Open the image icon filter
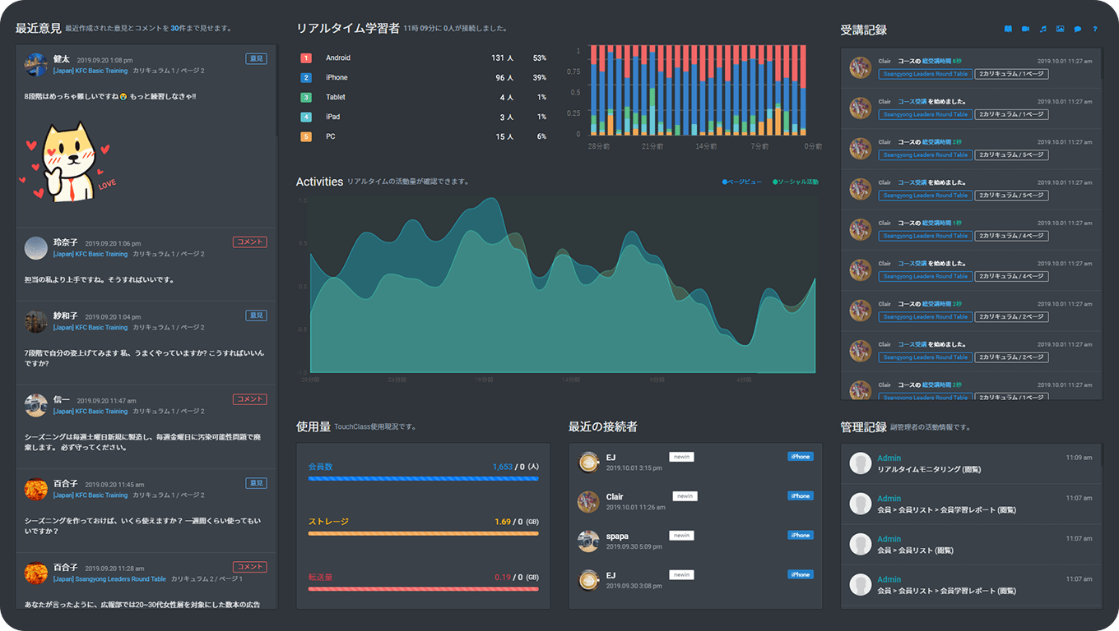Viewport: 1119px width, 631px height. (1060, 30)
